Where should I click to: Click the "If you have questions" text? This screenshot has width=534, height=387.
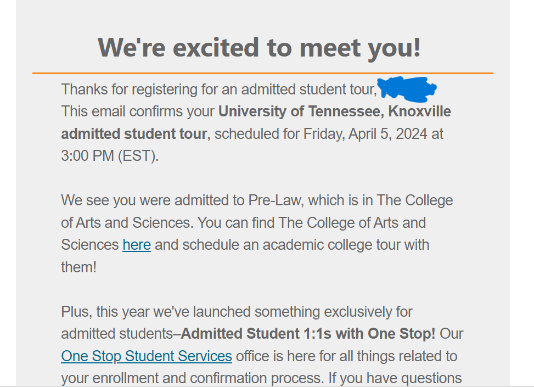(395, 378)
